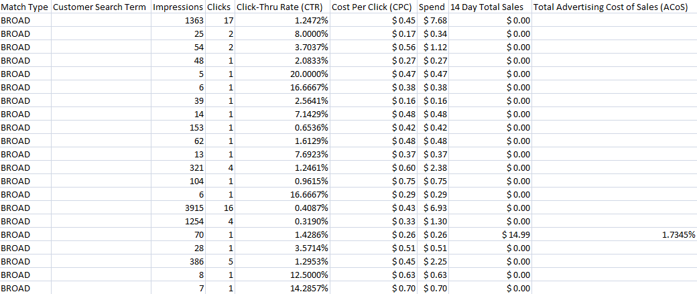The height and width of the screenshot is (294, 697).
Task: Click the 1.6129% CTR cell
Action: 282,141
